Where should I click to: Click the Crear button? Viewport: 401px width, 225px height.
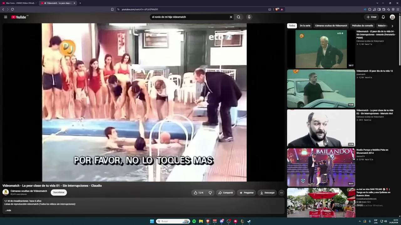coord(371,17)
